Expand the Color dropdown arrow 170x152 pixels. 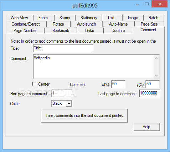(x=69, y=103)
